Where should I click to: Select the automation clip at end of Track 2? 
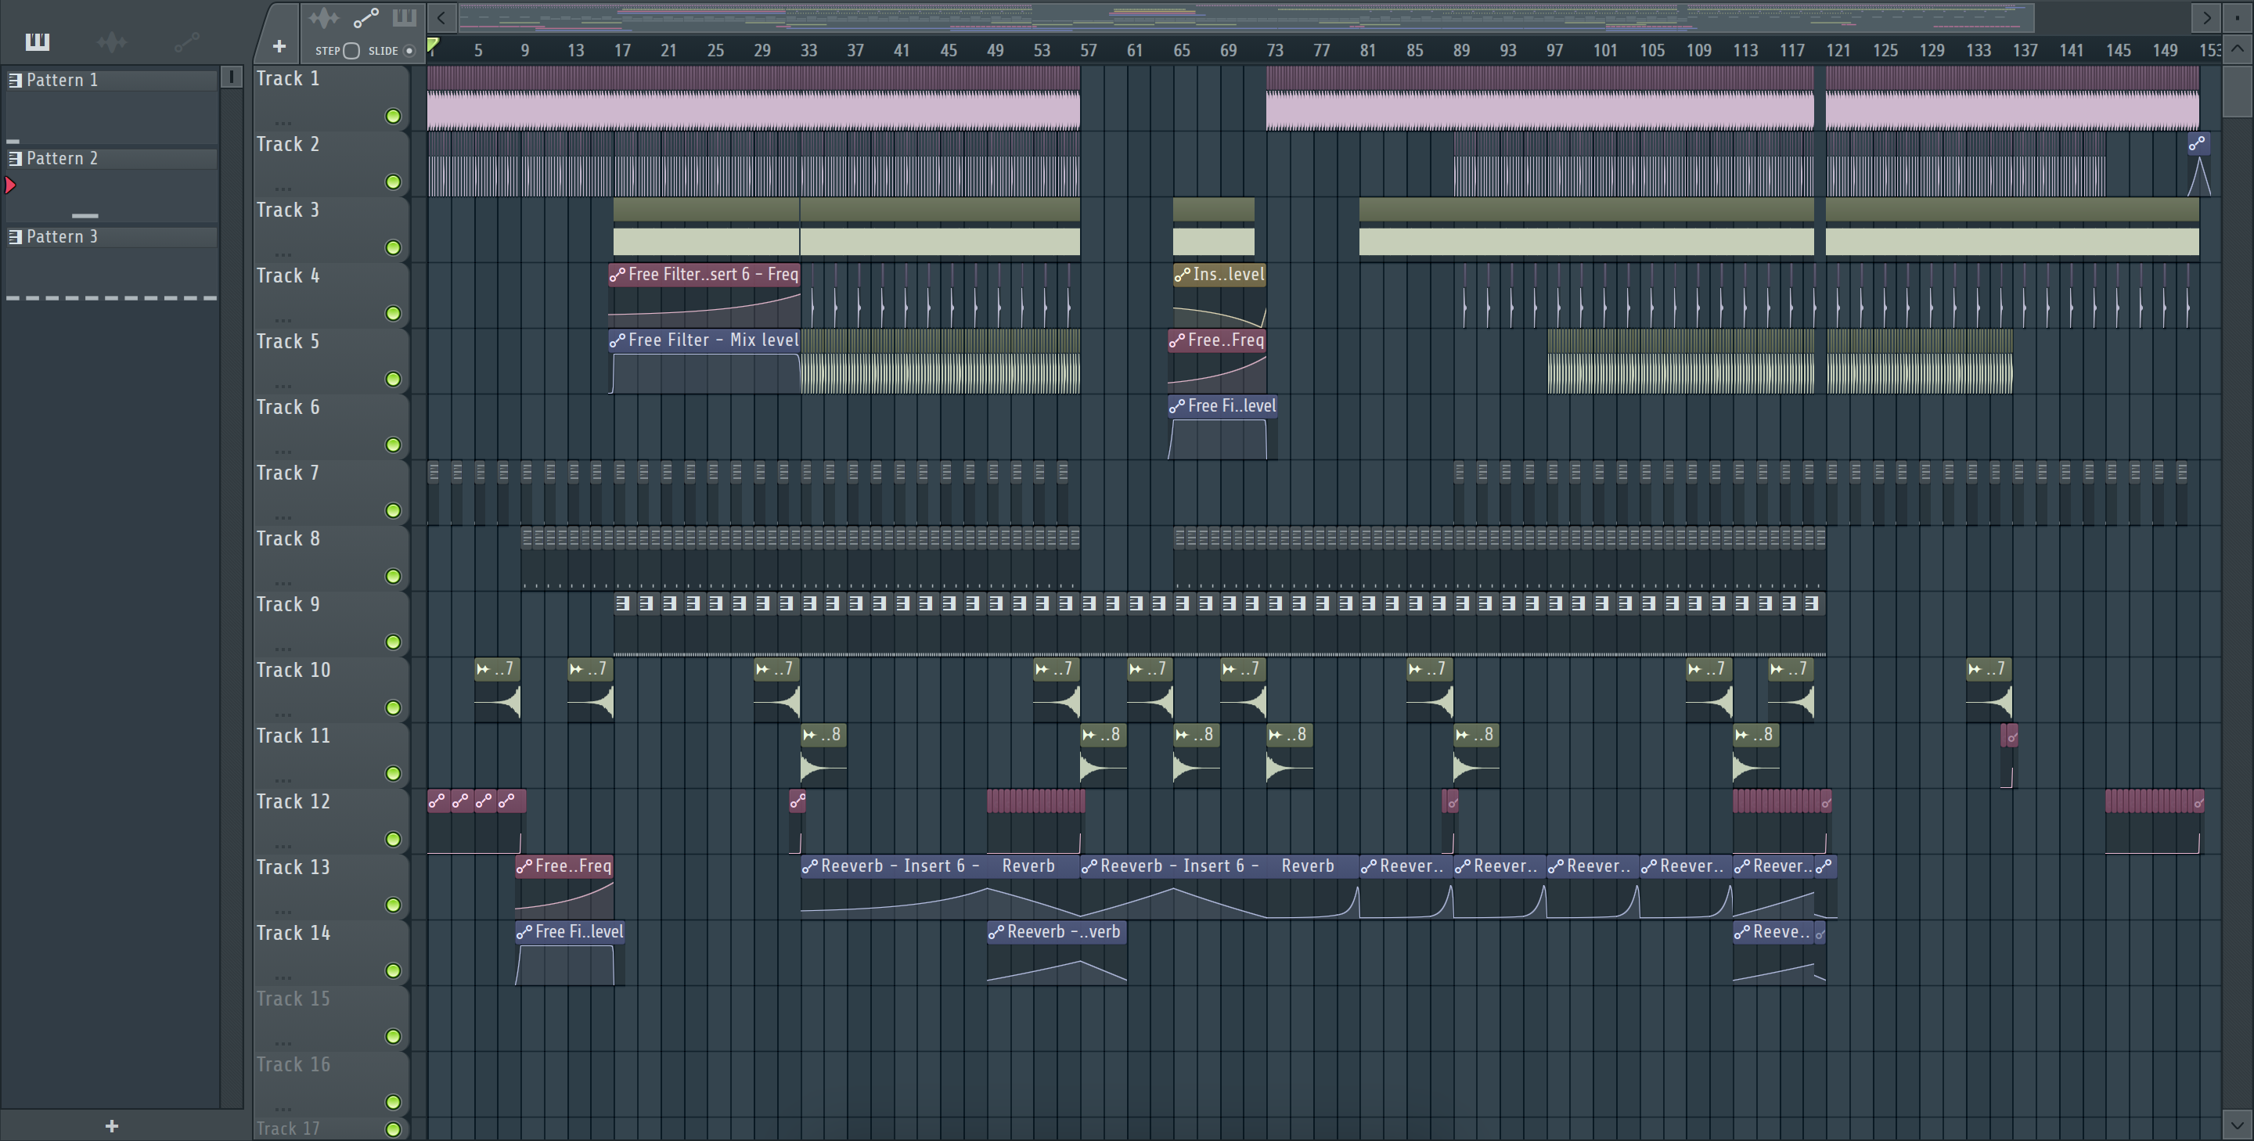tap(2199, 164)
